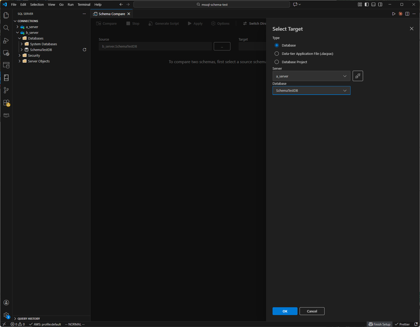Image resolution: width=420 pixels, height=327 pixels.
Task: Go back in navigation history
Action: coord(121,4)
